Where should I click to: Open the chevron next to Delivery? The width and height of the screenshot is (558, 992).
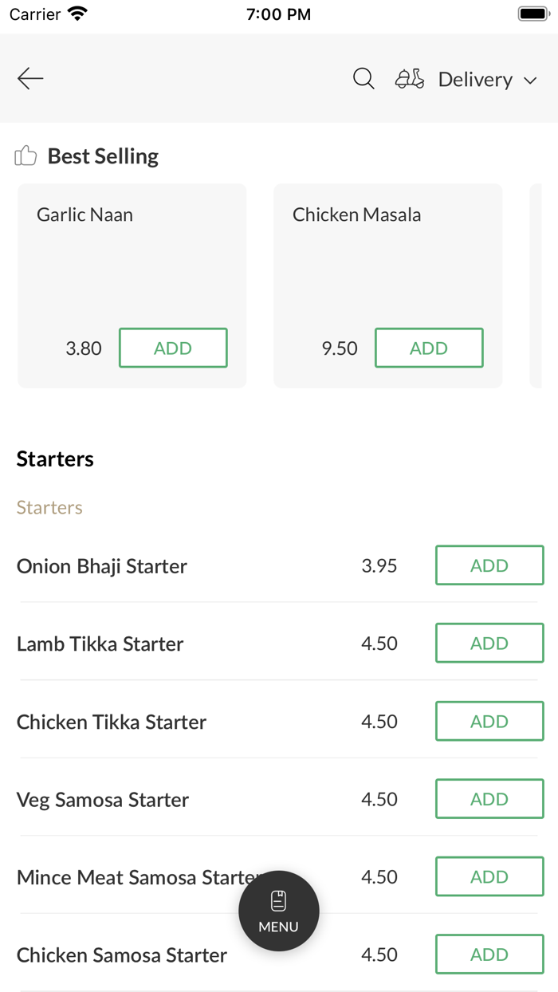(x=531, y=81)
